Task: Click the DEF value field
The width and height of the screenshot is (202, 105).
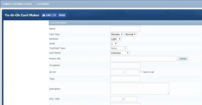Action: [x=131, y=99]
